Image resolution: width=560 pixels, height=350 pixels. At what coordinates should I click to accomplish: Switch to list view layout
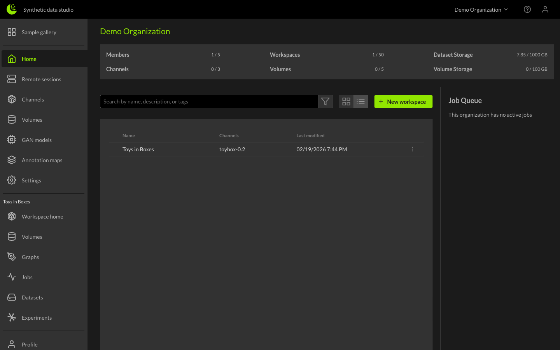click(x=360, y=101)
